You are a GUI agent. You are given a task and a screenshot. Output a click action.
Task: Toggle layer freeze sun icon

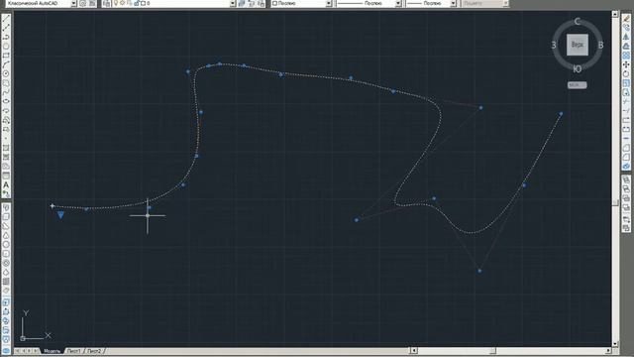[x=122, y=3]
